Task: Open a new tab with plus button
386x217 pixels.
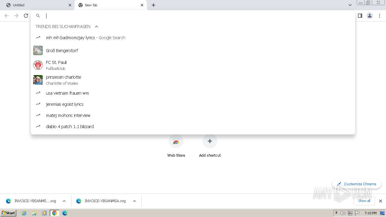Action: (153, 5)
